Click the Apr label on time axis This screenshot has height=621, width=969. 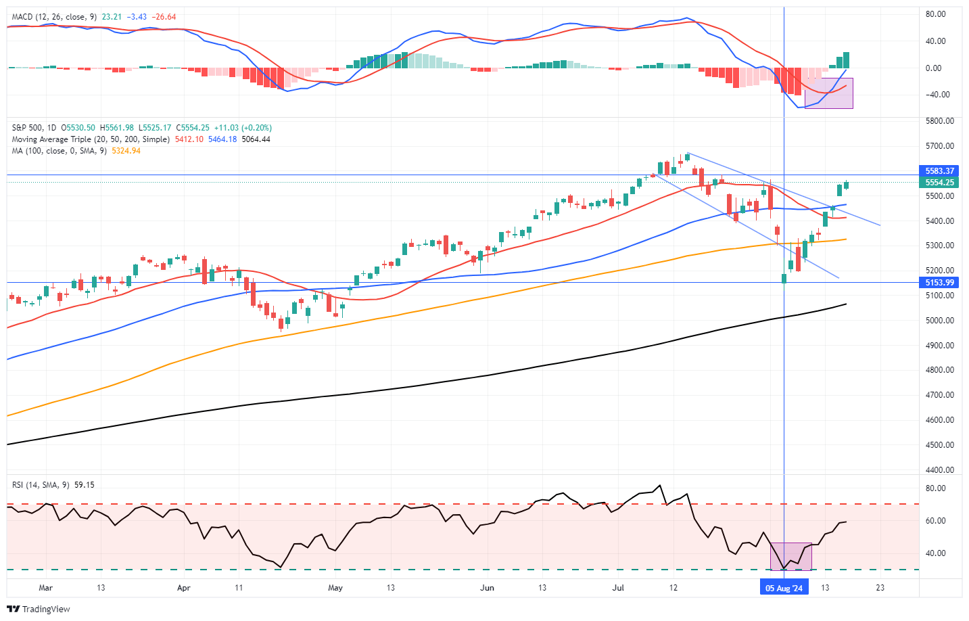coord(184,588)
